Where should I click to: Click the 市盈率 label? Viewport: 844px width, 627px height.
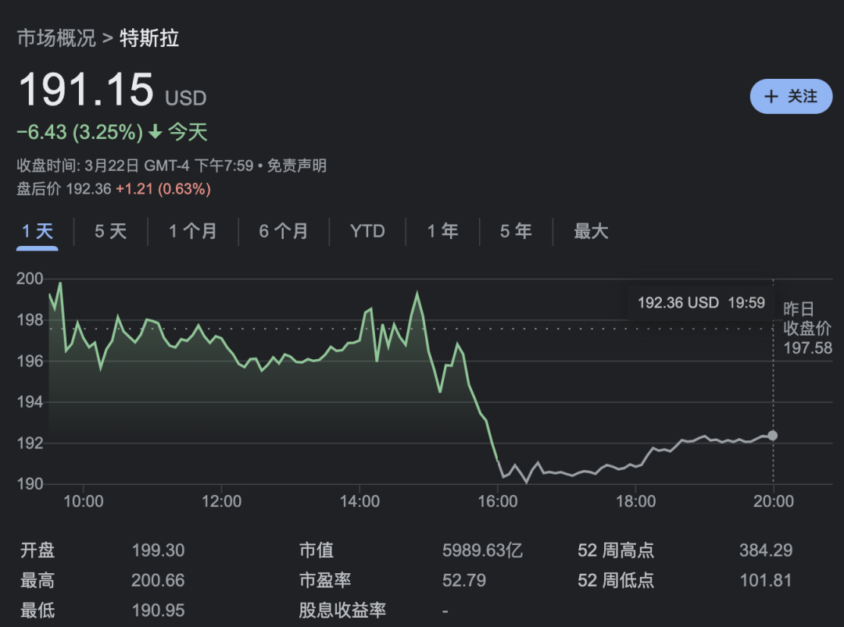coord(324,580)
